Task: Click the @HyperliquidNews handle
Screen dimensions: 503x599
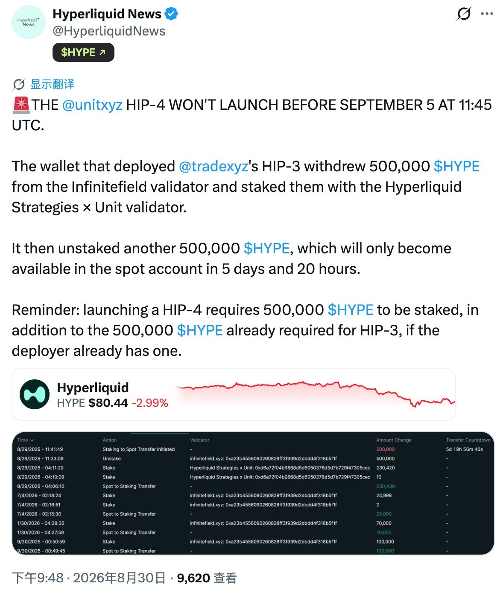Action: coord(109,31)
